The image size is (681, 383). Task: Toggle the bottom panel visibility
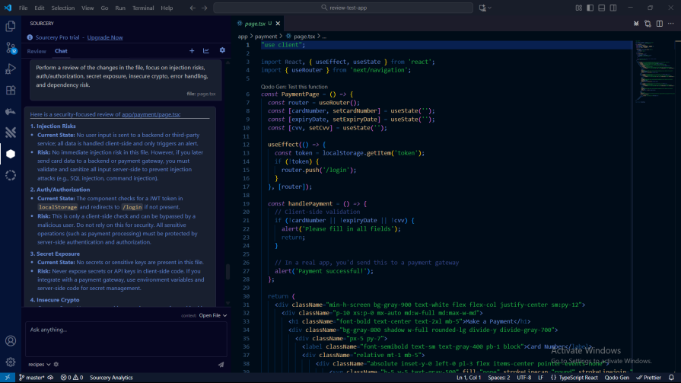pos(600,8)
